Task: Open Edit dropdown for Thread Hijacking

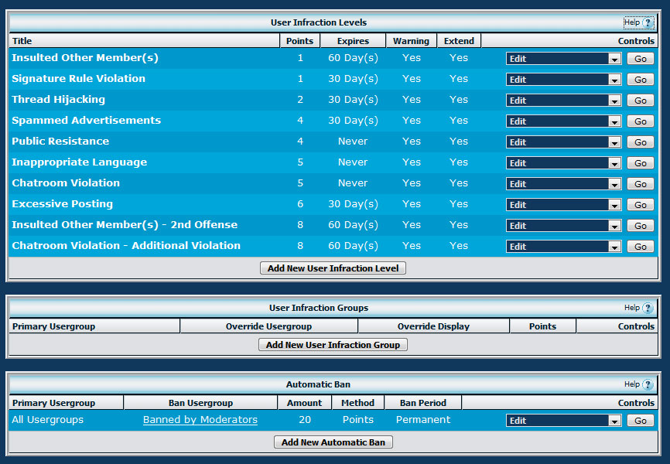Action: pos(563,101)
